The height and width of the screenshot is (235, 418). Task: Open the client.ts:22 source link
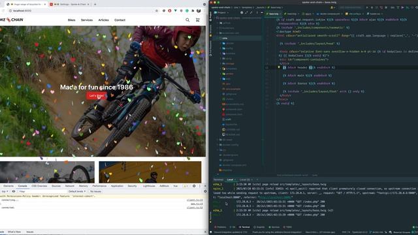coord(195,200)
